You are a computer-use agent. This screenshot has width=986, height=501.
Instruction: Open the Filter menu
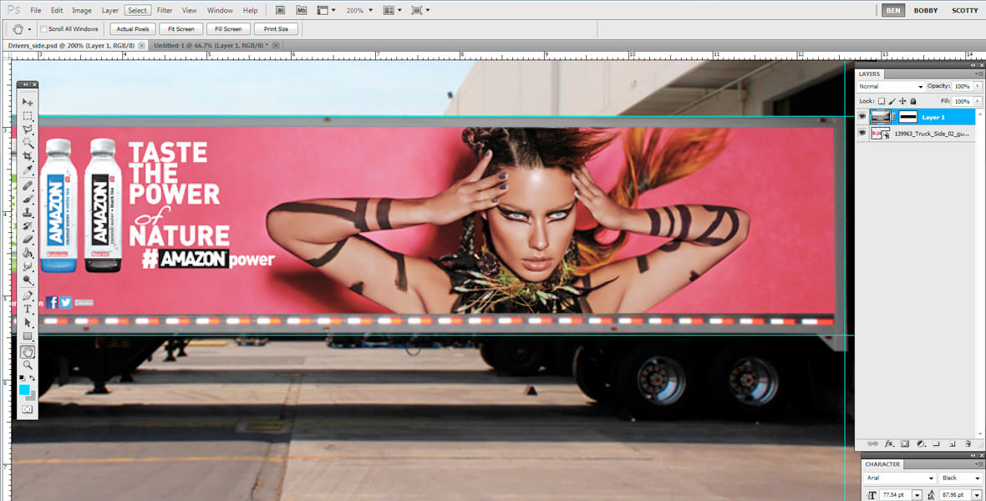tap(165, 11)
